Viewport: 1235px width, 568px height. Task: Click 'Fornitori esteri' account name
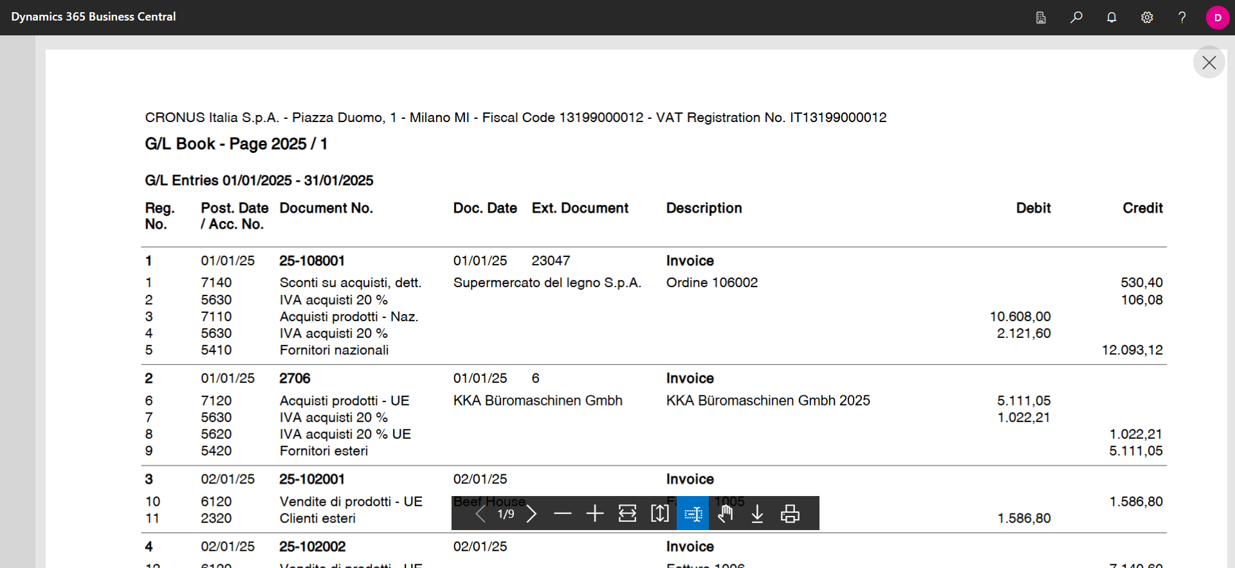click(x=324, y=451)
